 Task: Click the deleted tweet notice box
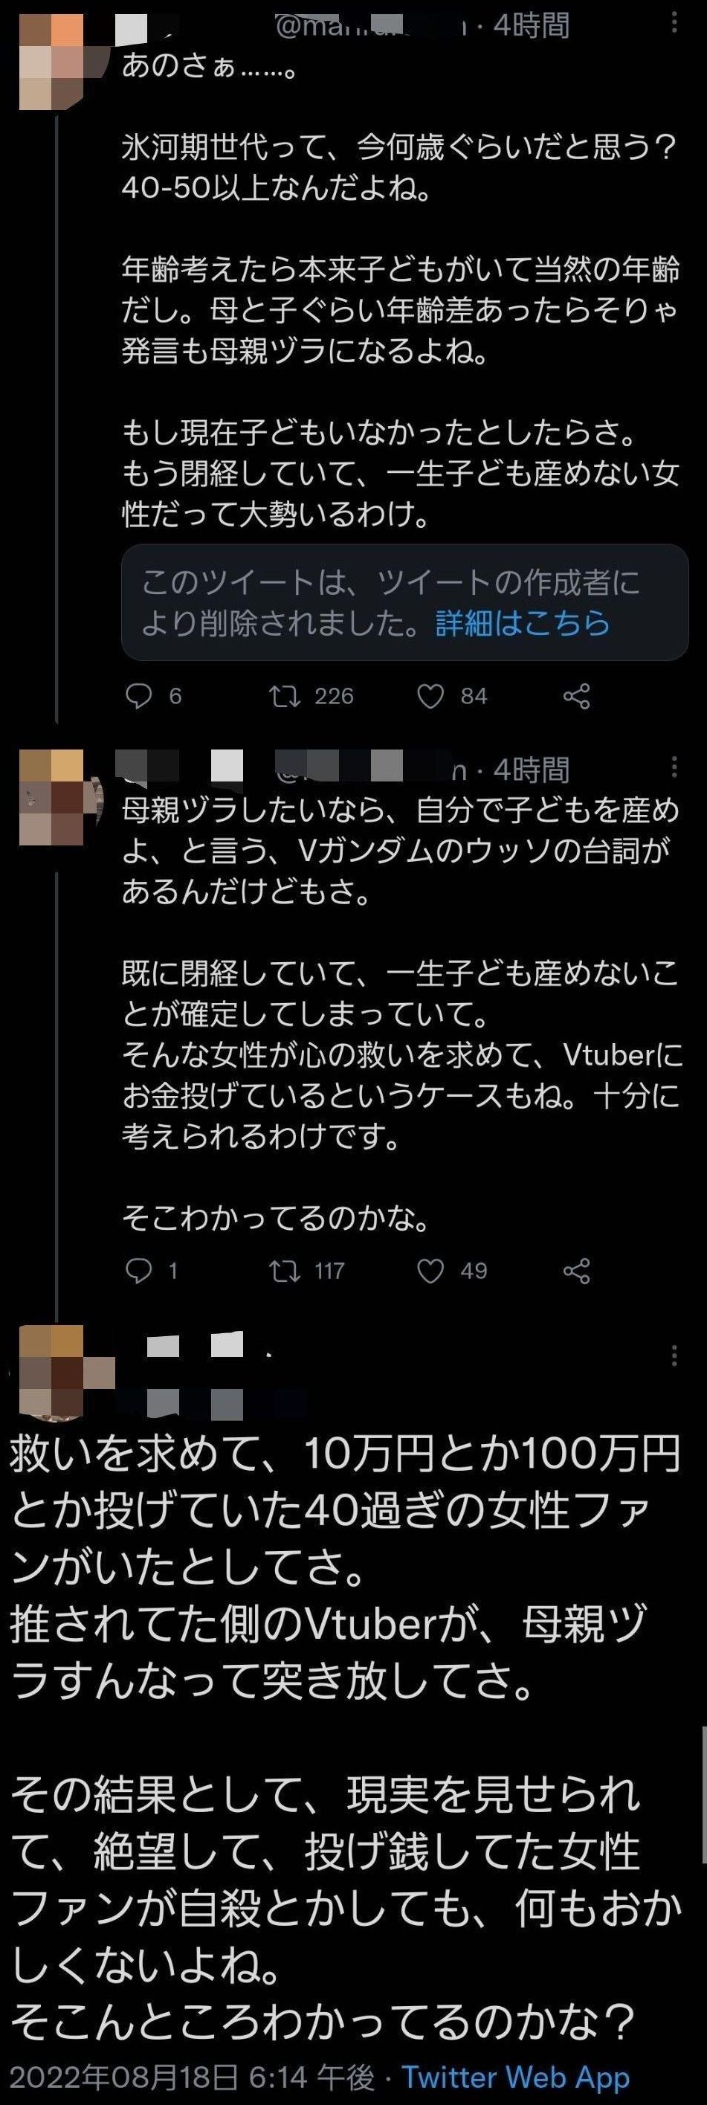click(x=404, y=603)
